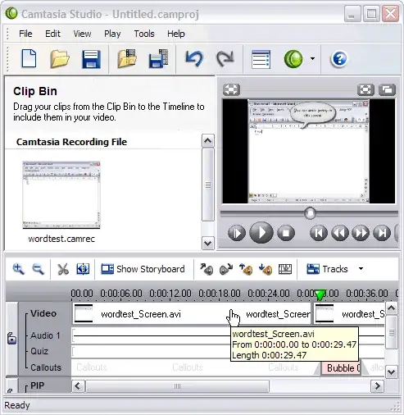Increase volume with the up-arrow speaker icon
Screen dimensions: 404x415
tap(246, 269)
